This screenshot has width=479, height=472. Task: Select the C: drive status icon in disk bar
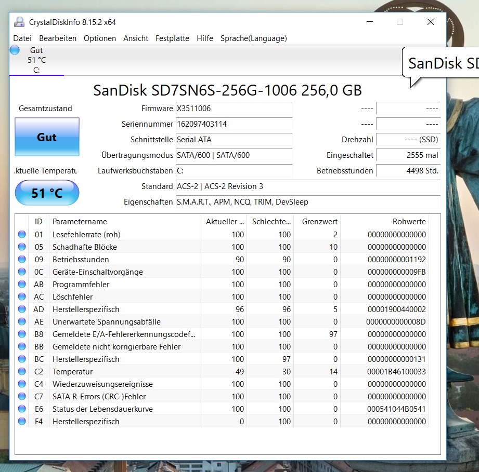click(x=15, y=50)
